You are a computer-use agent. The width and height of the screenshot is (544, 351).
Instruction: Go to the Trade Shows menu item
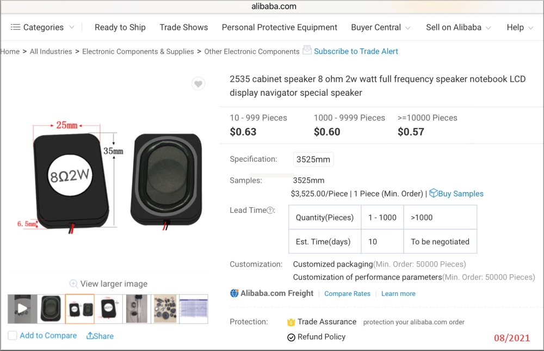coord(184,27)
